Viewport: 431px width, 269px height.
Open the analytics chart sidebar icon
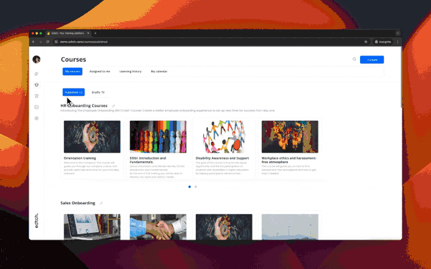point(36,107)
